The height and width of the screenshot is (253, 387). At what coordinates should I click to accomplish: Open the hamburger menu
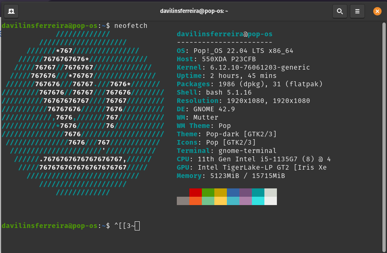[357, 11]
